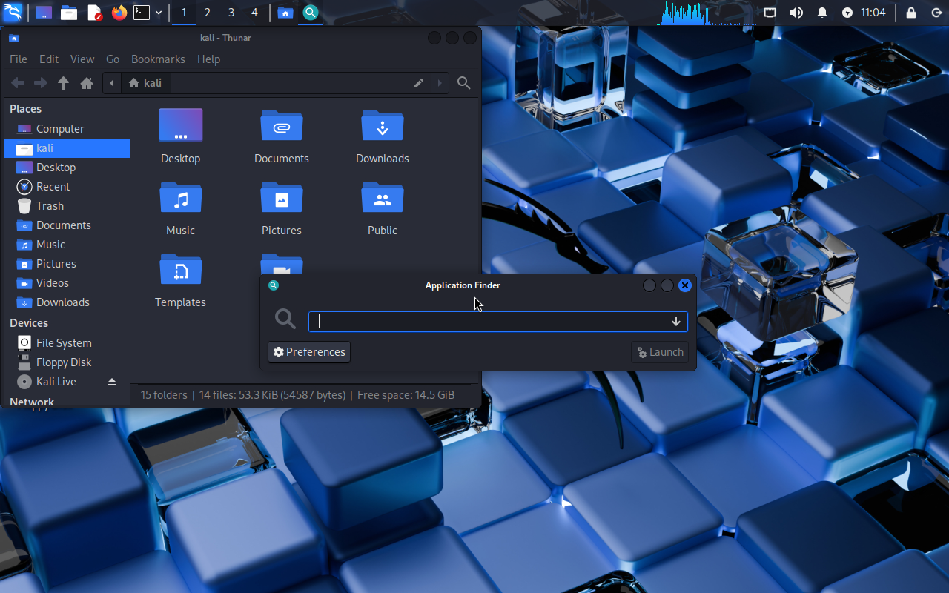Click the kali path bar button
949x593 pixels.
[x=145, y=83]
